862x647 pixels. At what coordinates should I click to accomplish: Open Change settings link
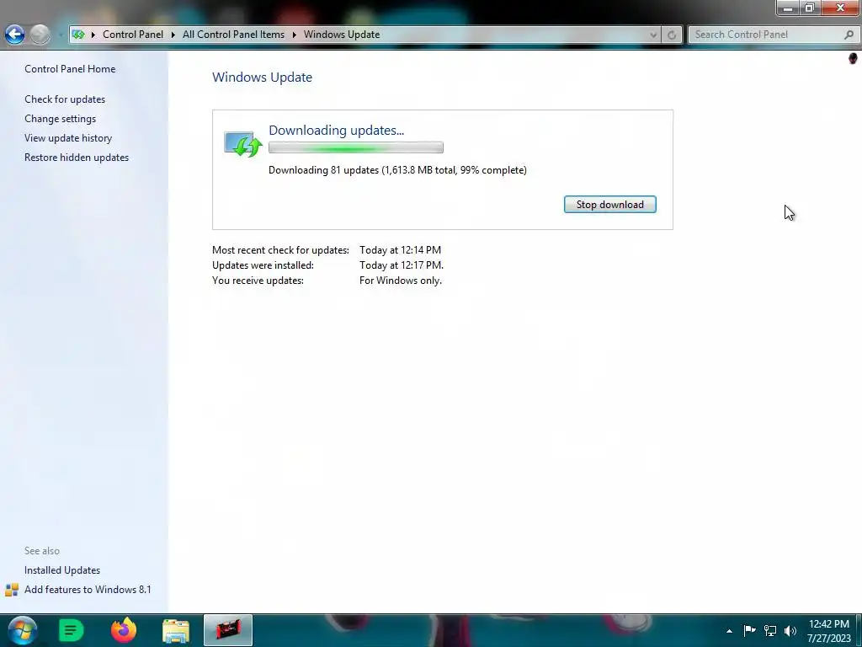pos(60,119)
